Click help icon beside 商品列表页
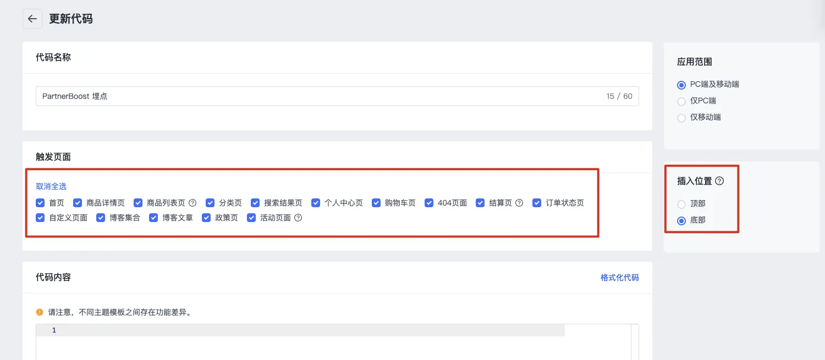The height and width of the screenshot is (360, 825). pyautogui.click(x=193, y=203)
